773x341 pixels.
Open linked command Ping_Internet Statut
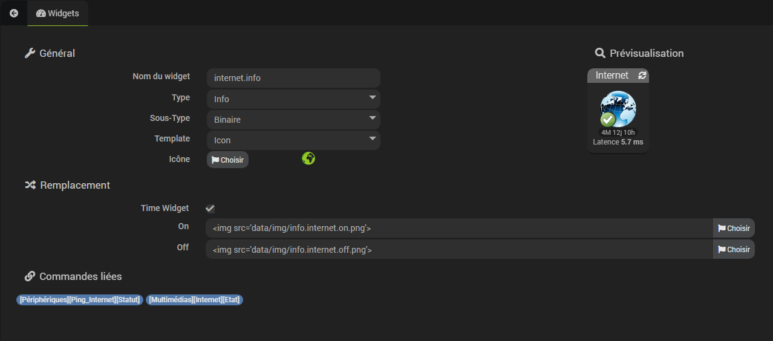click(x=80, y=300)
